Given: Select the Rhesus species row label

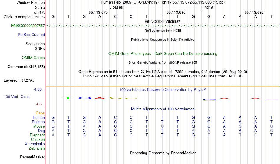Looking at the screenshot, I should (x=38, y=122).
